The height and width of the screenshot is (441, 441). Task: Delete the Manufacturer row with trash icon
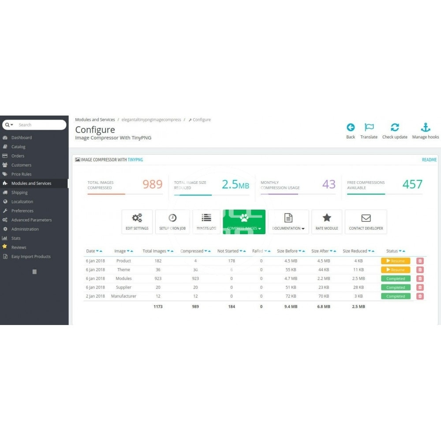(x=420, y=296)
